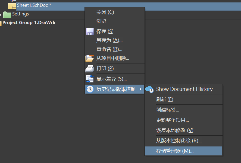Click the green Settings folder icon
This screenshot has height=163, width=241.
pos(7,15)
